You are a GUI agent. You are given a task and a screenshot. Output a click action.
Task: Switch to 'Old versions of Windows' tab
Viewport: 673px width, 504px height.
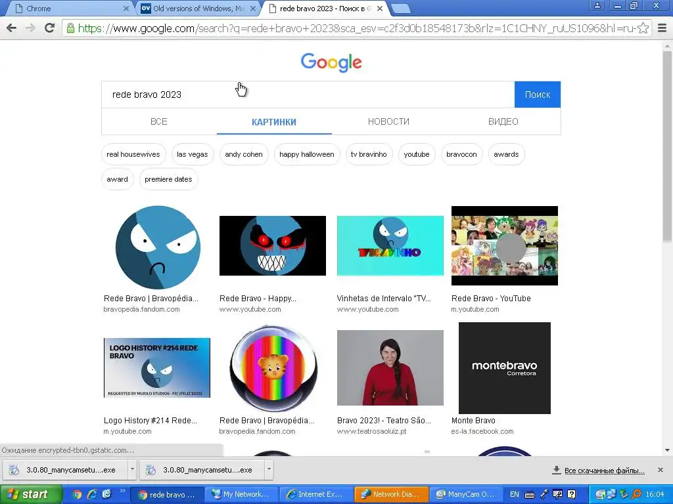coord(198,9)
